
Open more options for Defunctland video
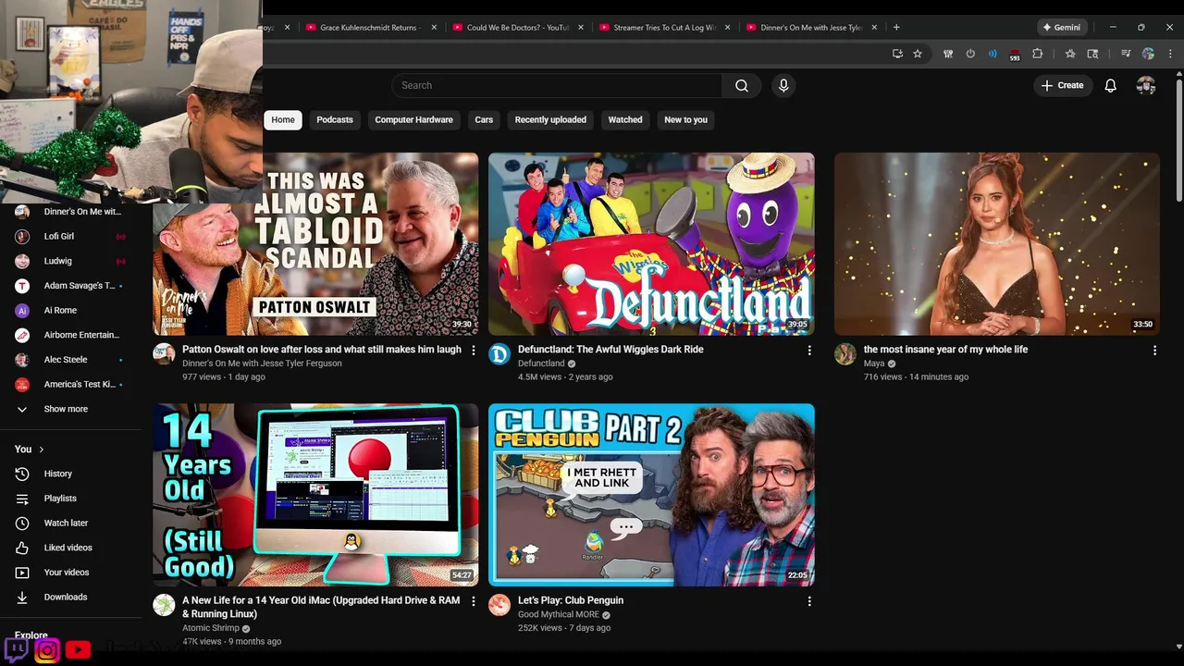point(809,351)
